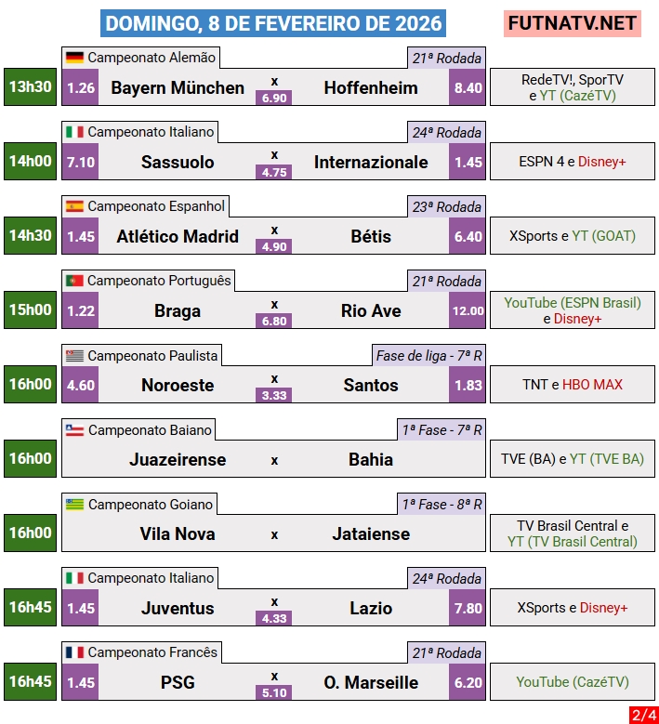Screen dimensions: 659x724
Task: Click the Portuguese flag icon
Action: pyautogui.click(x=74, y=281)
